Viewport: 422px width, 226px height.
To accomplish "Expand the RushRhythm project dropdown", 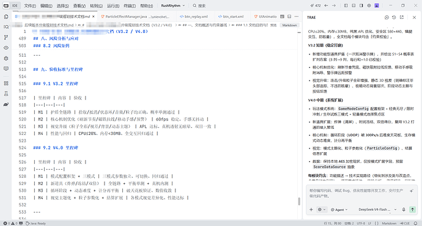I will pyautogui.click(x=173, y=5).
